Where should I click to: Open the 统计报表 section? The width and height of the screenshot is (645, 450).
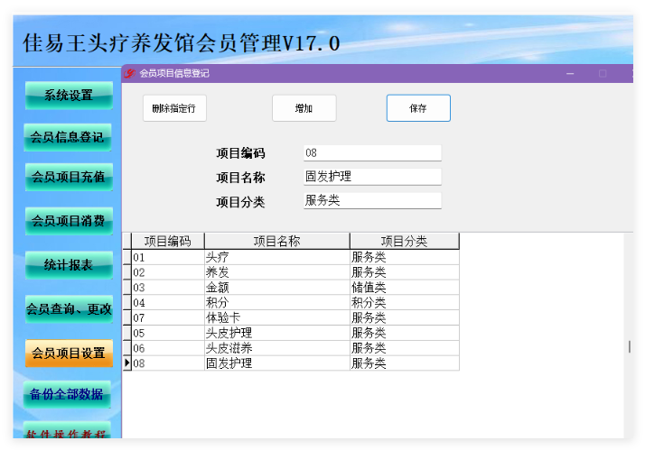(69, 265)
